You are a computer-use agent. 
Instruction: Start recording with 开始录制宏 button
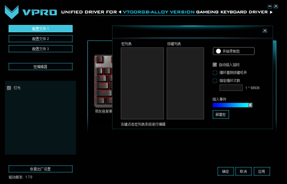pyautogui.click(x=234, y=51)
